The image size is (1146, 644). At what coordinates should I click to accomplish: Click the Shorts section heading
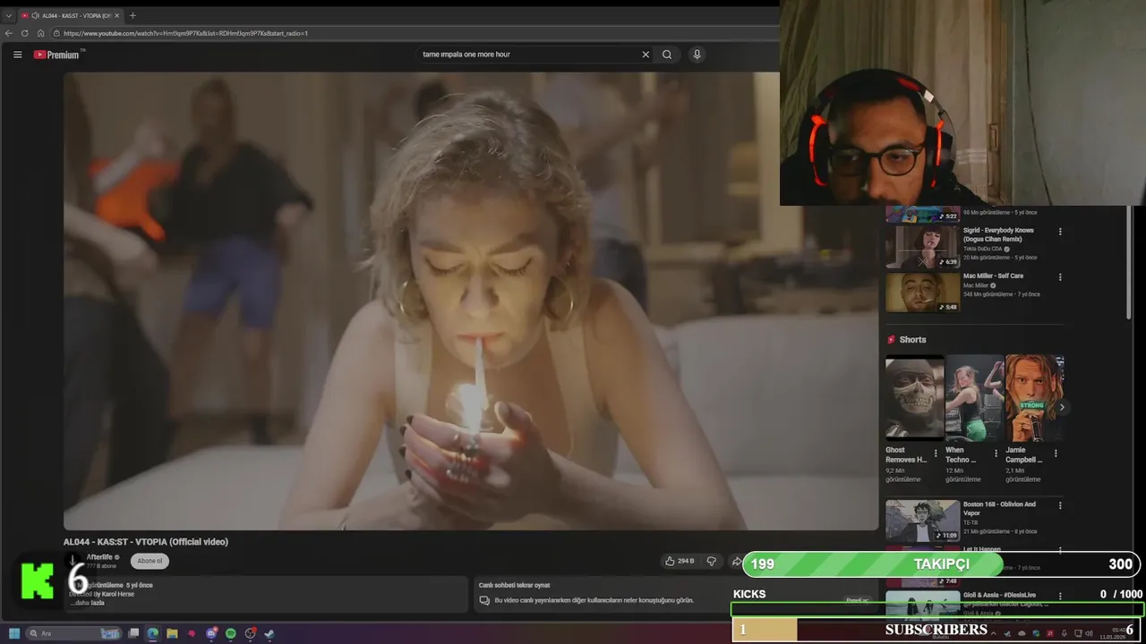pos(912,340)
